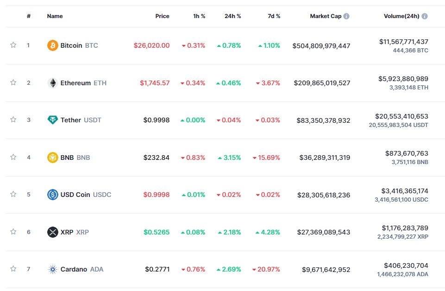
Task: Click the # rank column header
Action: pos(29,16)
